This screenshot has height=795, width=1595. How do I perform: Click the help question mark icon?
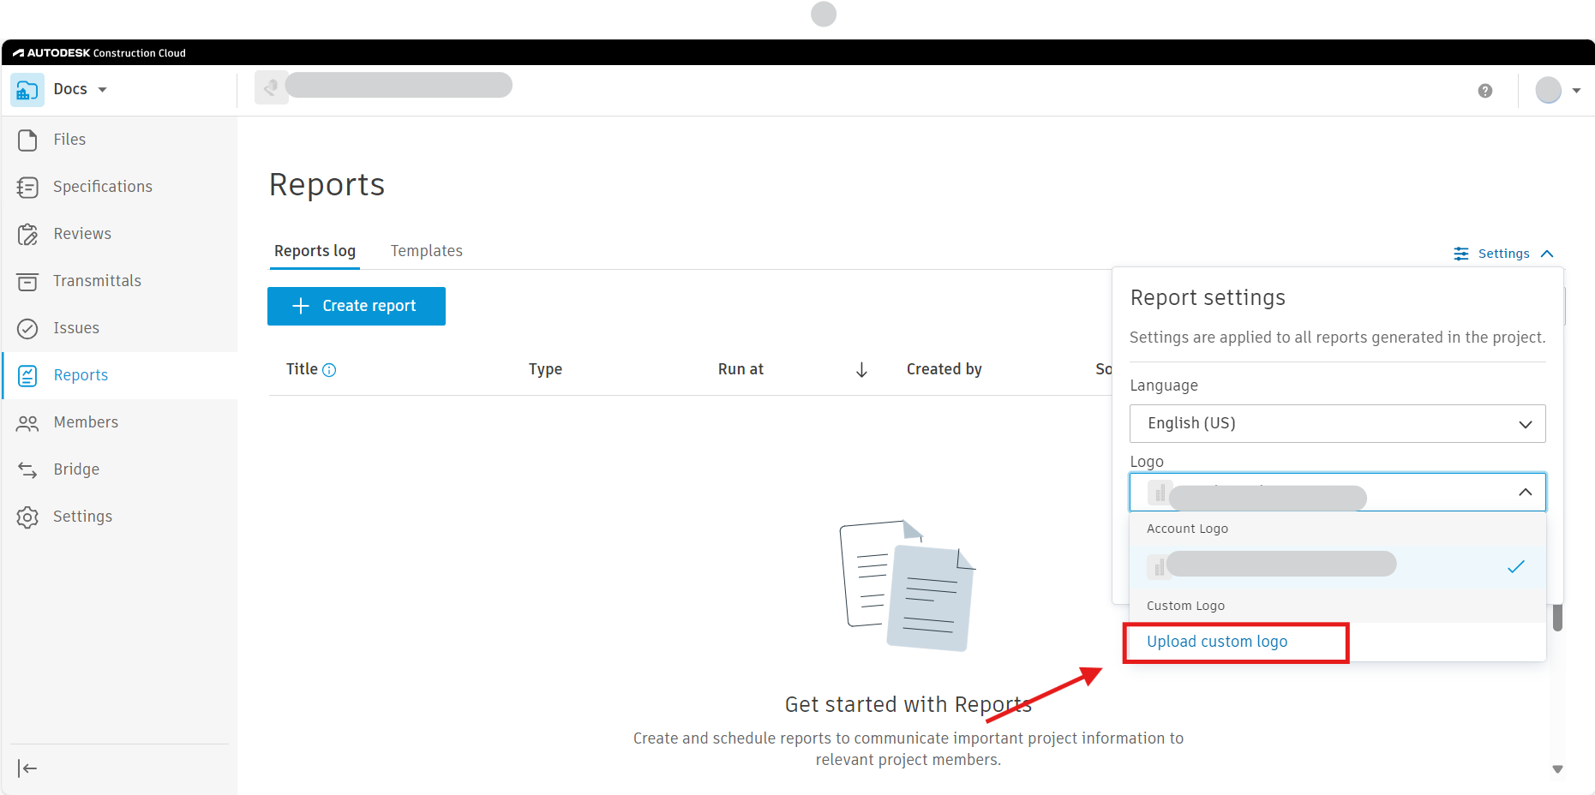point(1485,90)
